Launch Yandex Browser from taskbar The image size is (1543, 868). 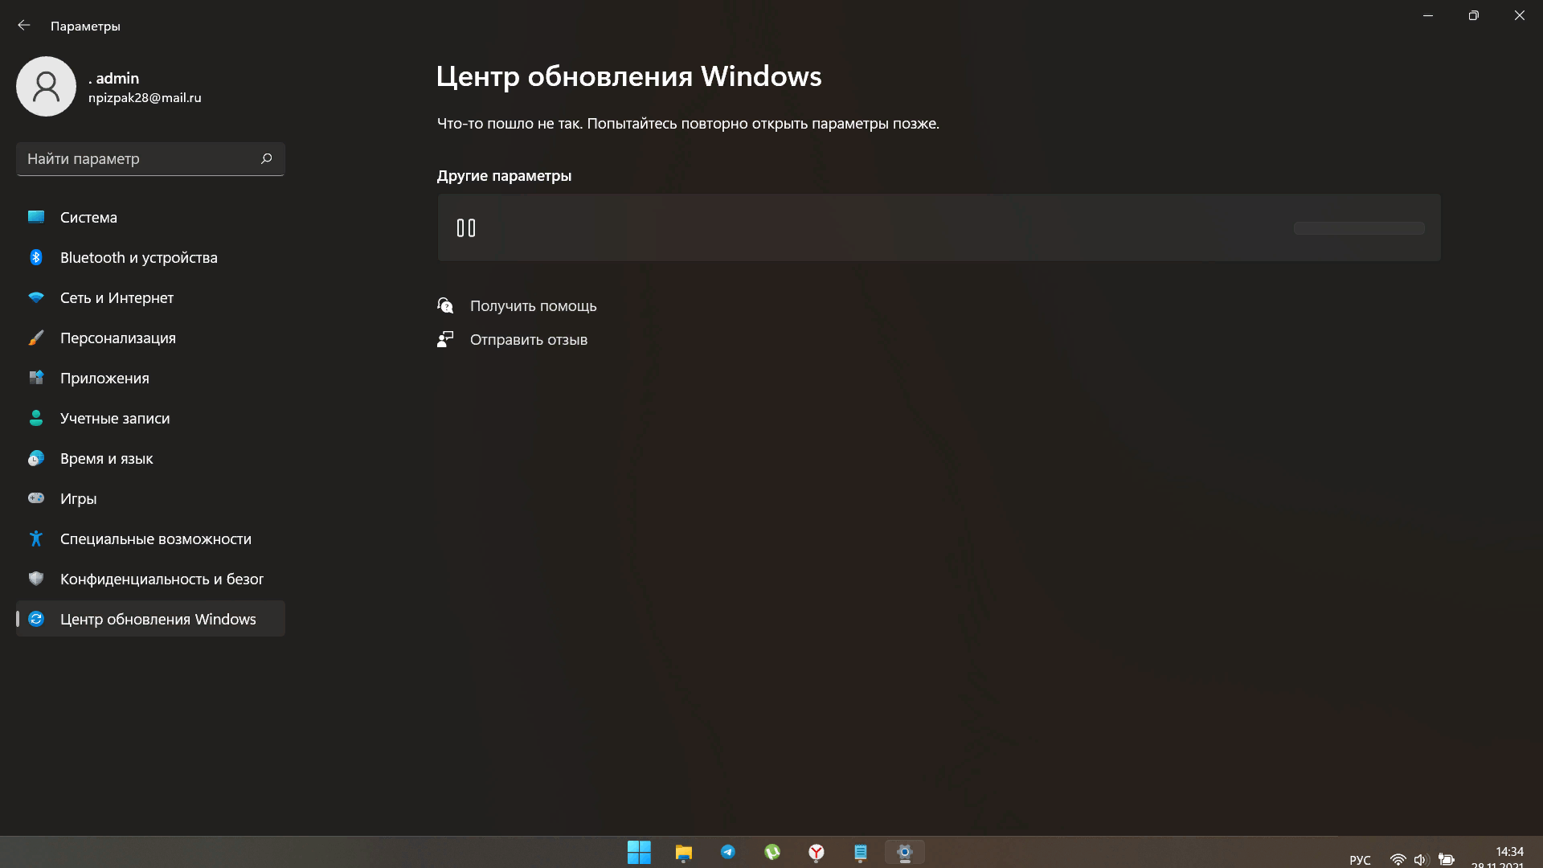pyautogui.click(x=817, y=852)
